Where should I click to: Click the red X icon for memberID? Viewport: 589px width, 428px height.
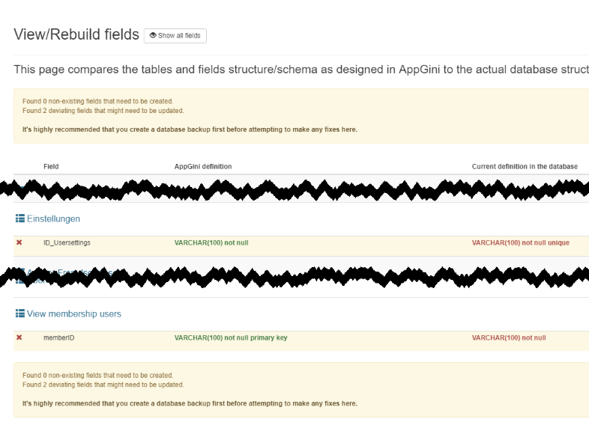(x=19, y=337)
